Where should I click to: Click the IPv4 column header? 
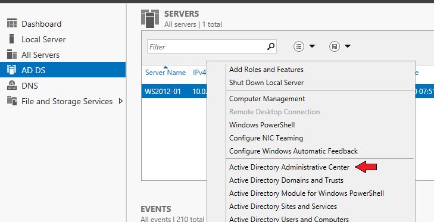[199, 73]
